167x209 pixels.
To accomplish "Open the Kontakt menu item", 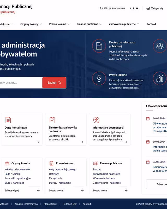I will (x=151, y=24).
